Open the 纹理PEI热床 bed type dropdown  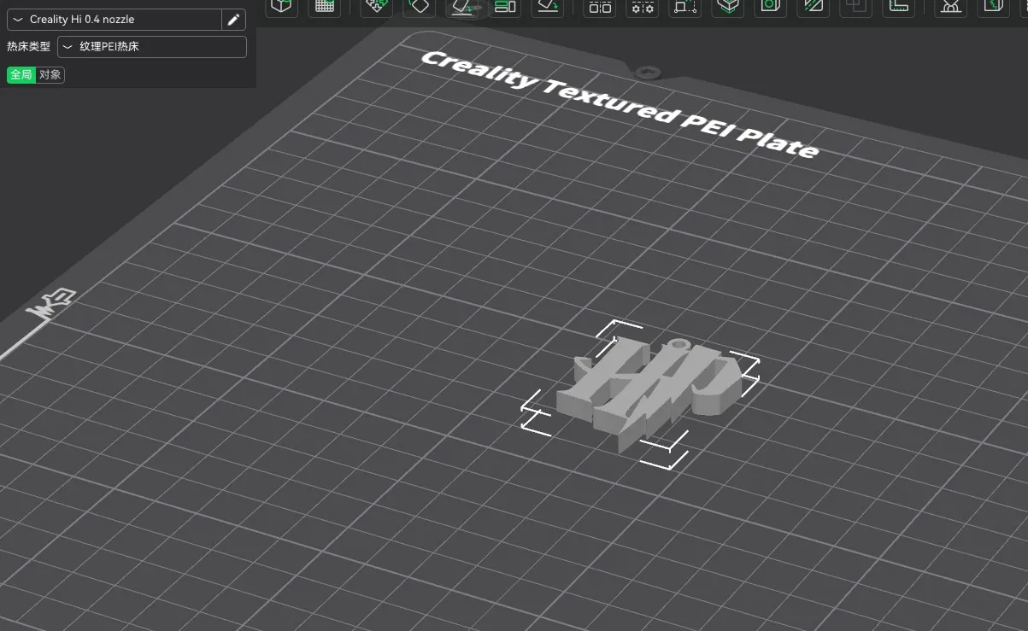152,47
